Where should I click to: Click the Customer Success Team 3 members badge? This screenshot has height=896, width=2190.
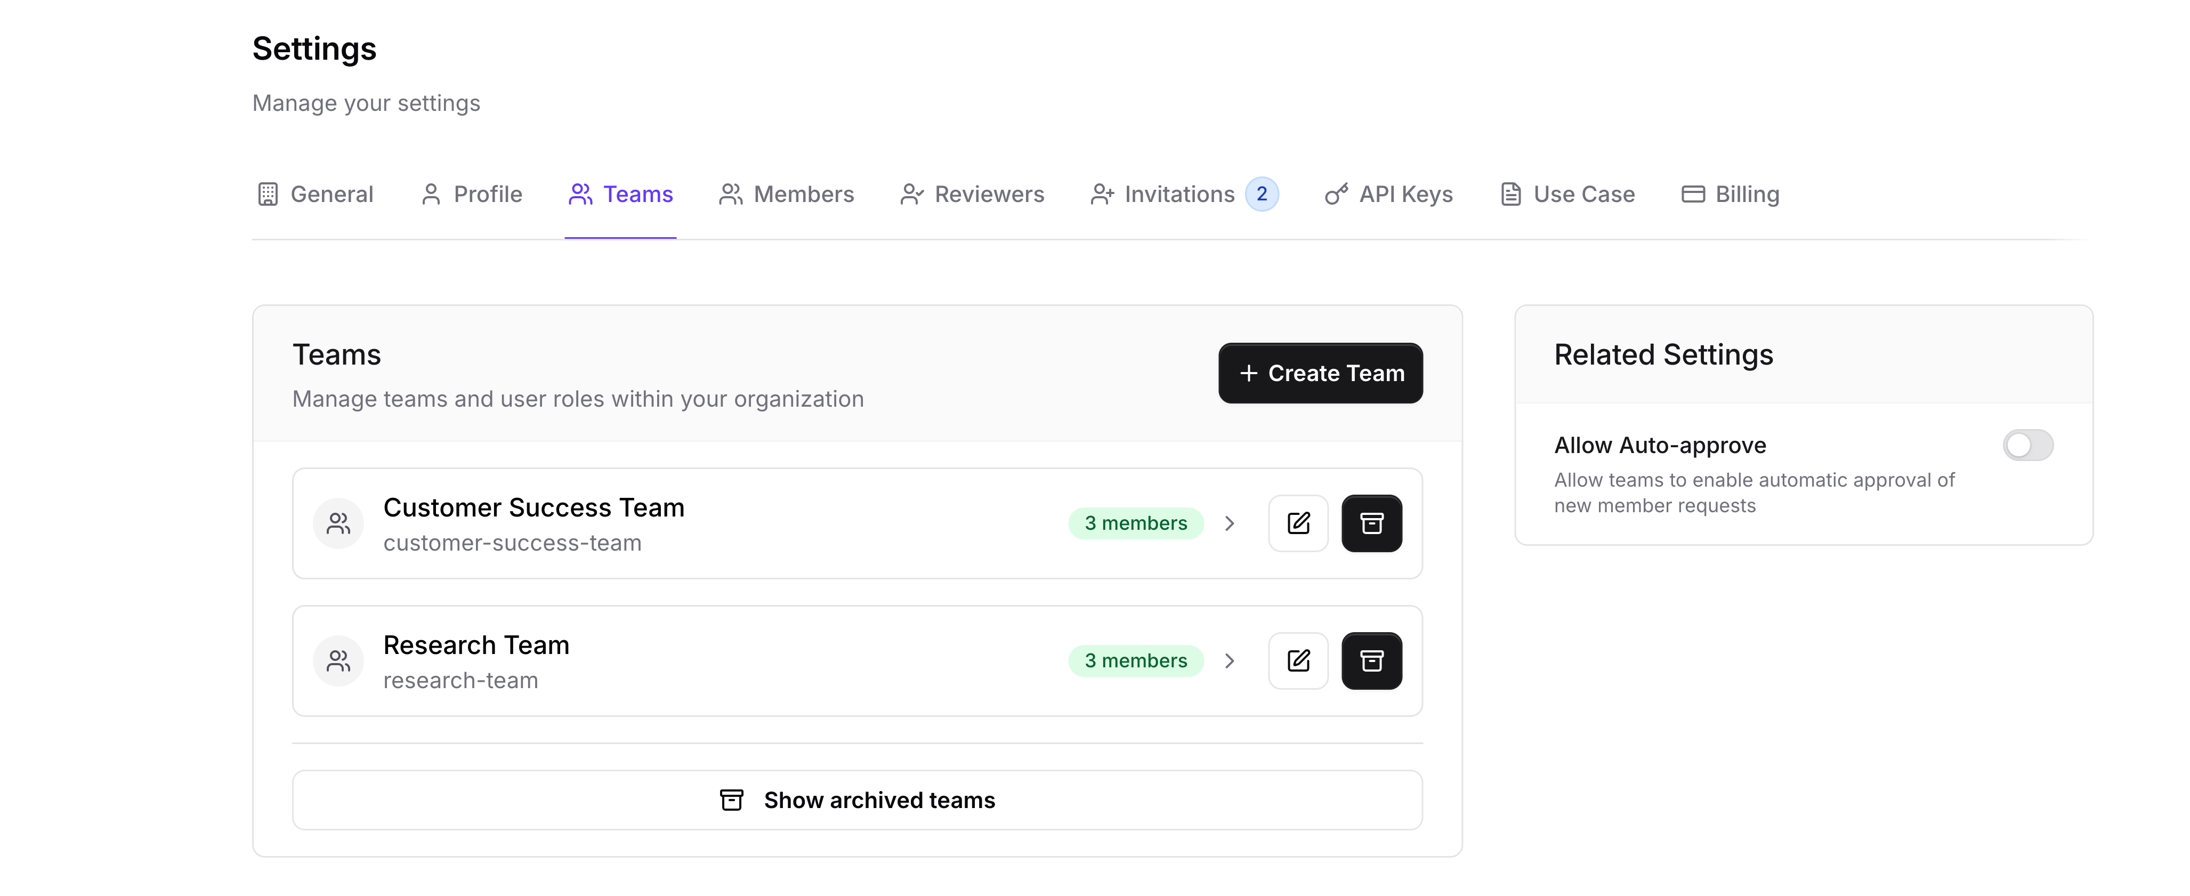(1136, 523)
